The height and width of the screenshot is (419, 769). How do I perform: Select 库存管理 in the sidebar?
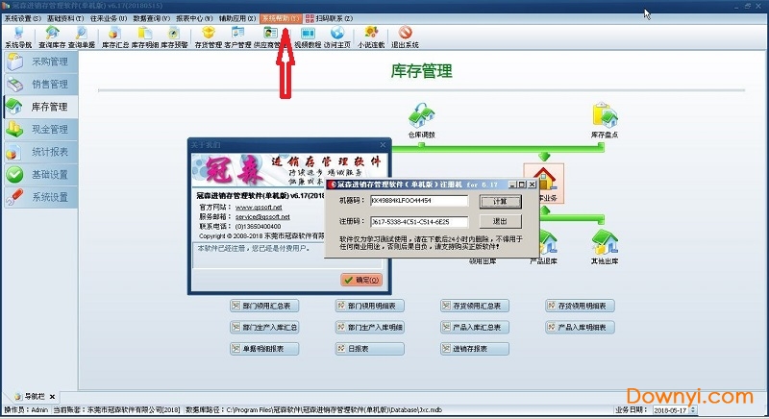pos(40,107)
